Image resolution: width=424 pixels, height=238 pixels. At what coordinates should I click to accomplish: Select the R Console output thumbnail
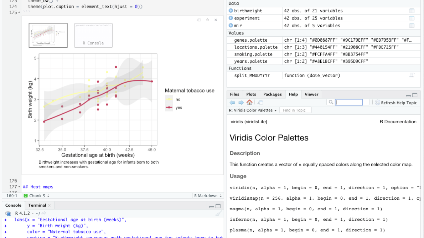tap(93, 35)
